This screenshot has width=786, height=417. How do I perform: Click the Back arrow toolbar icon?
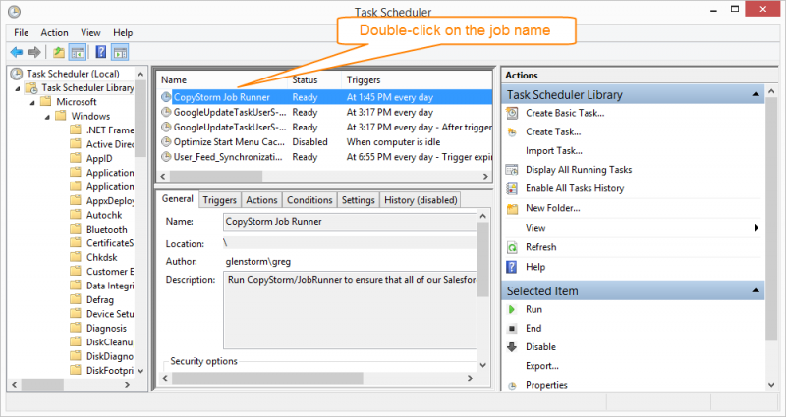point(16,52)
